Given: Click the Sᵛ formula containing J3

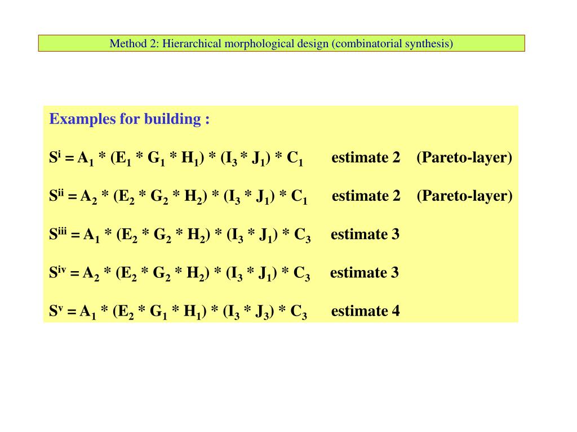Looking at the screenshot, I should [x=178, y=312].
